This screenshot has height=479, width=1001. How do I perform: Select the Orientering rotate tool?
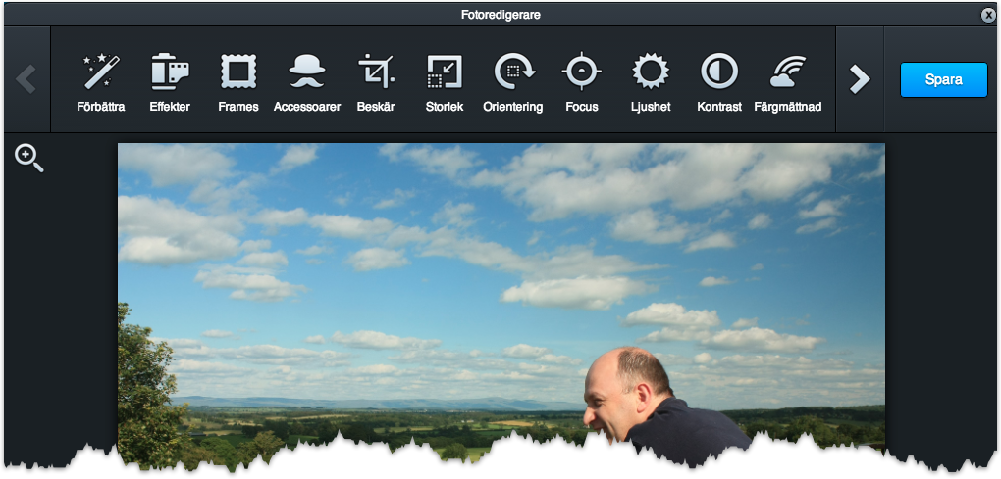point(513,83)
